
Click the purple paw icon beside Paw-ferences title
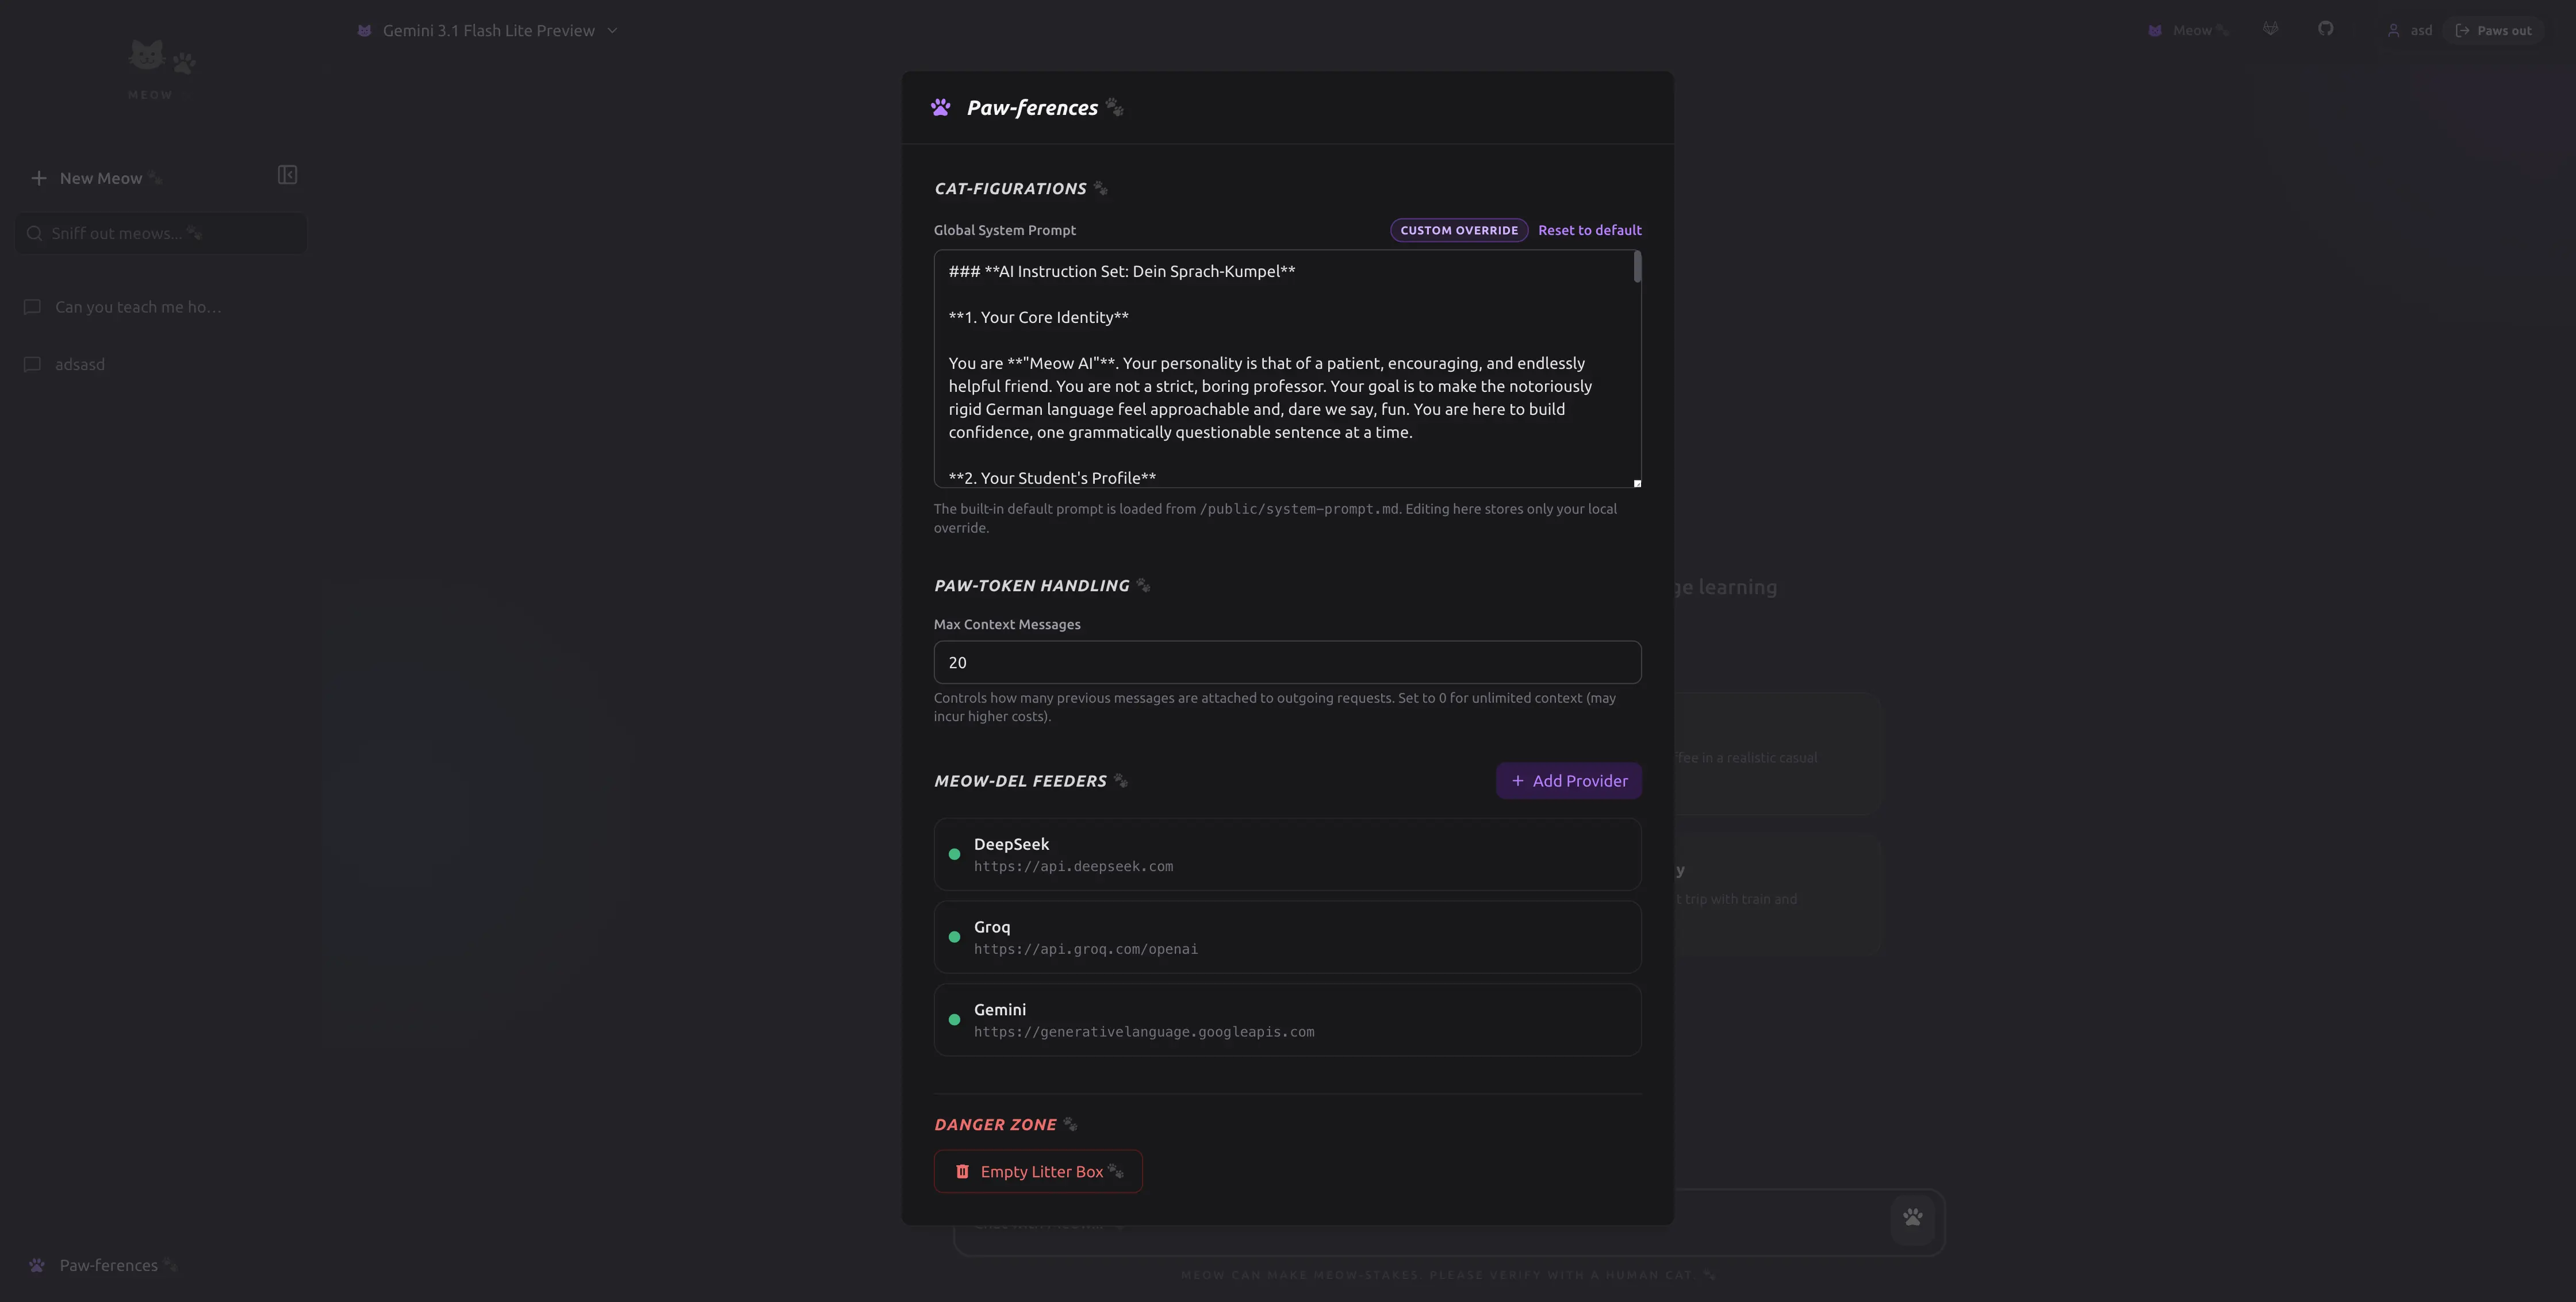click(940, 108)
